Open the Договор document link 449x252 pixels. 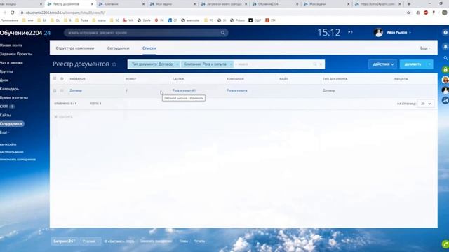[x=76, y=90]
